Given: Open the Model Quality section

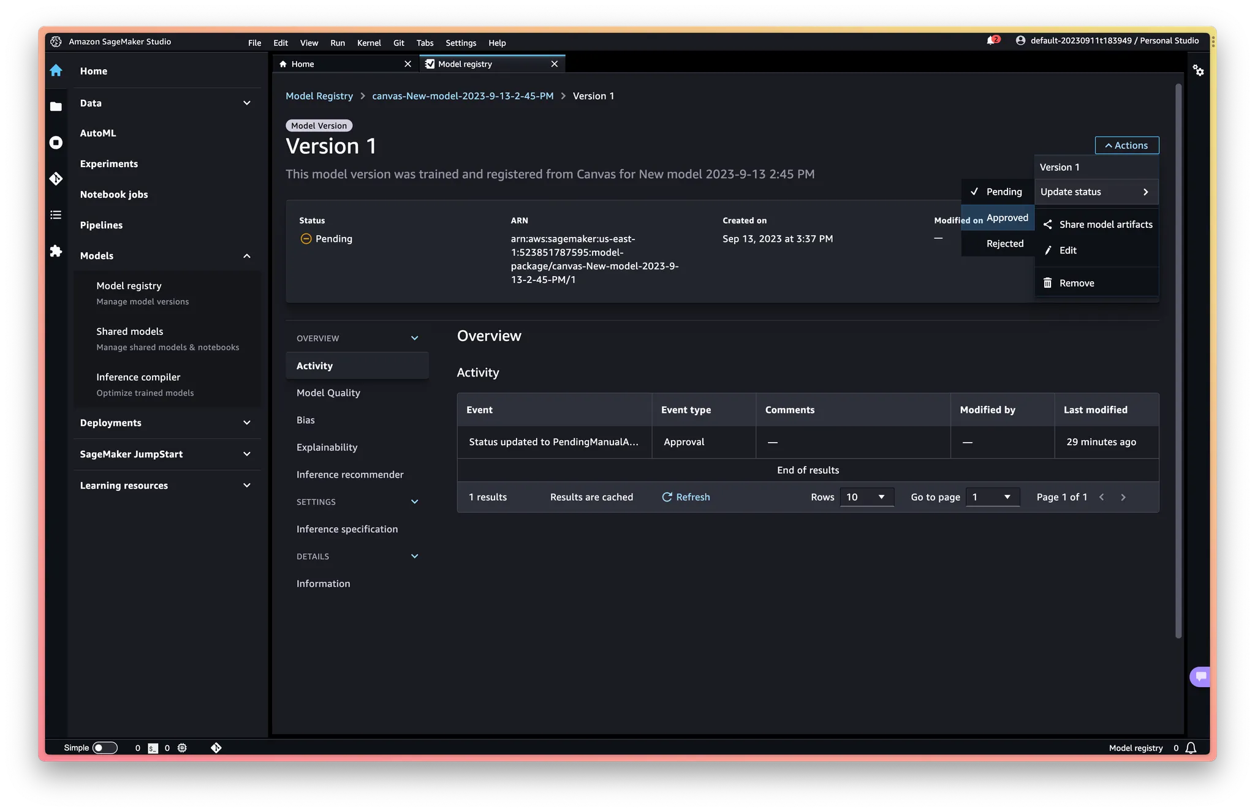Looking at the screenshot, I should click(x=328, y=393).
